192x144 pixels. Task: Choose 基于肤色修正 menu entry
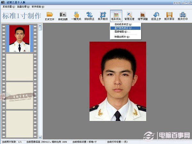(125, 28)
